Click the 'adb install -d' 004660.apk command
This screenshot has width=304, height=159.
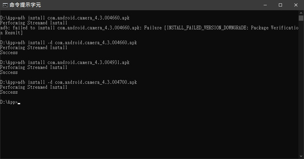pyautogui.click(x=68, y=43)
